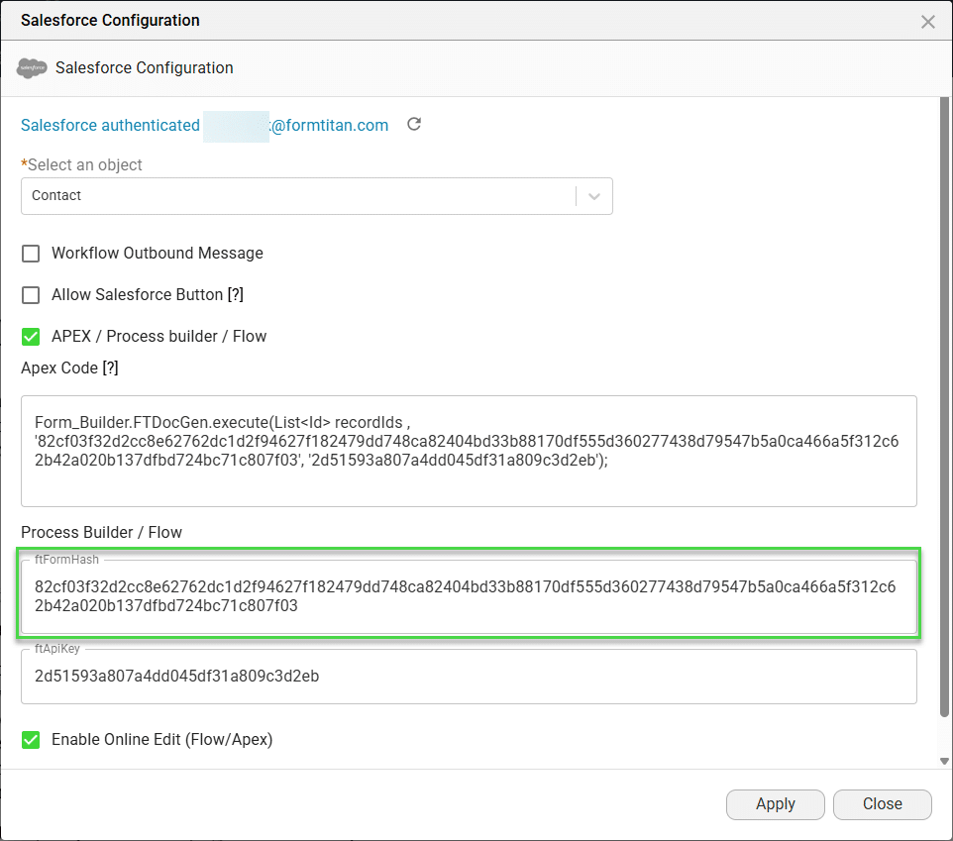
Task: Uncheck APEX / Process builder / Flow
Action: click(32, 337)
